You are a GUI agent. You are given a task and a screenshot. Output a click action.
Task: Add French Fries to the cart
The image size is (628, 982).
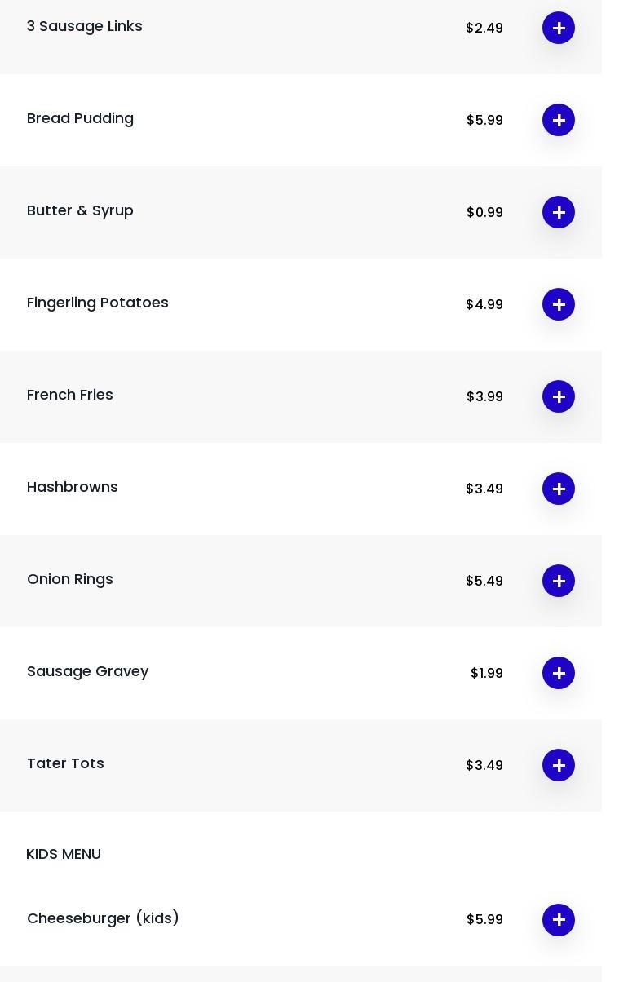coord(559,396)
